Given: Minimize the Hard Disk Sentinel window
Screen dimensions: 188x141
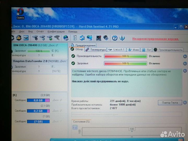Looking at the screenshot, I should coord(176,27).
